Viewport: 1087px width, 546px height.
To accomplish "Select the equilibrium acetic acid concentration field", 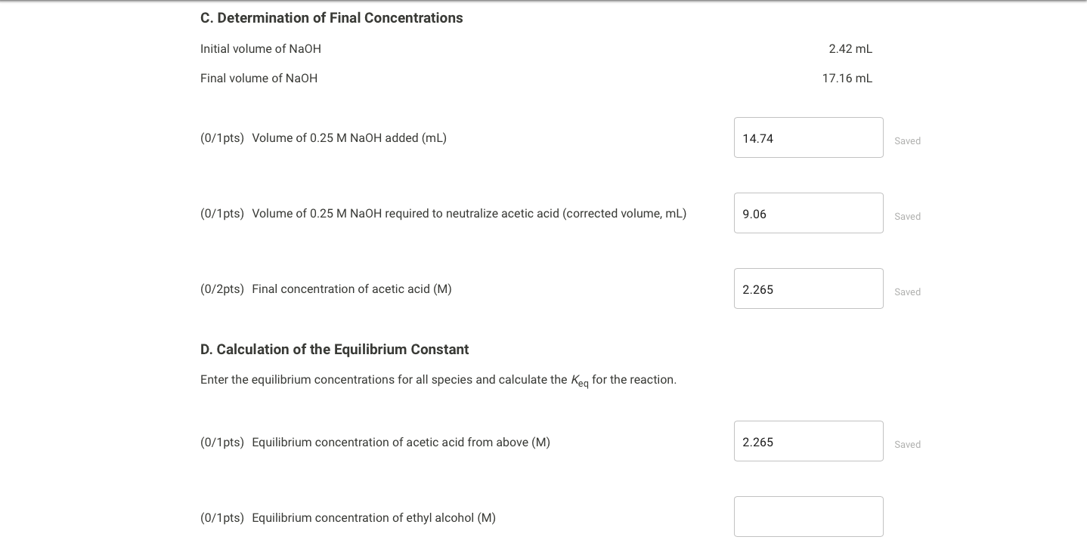I will click(808, 441).
